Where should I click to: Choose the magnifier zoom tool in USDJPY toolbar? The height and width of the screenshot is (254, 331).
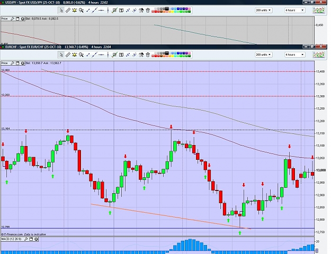pyautogui.click(x=81, y=11)
